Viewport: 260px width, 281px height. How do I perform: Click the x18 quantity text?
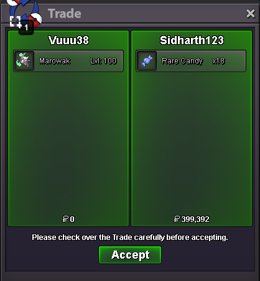click(x=218, y=61)
